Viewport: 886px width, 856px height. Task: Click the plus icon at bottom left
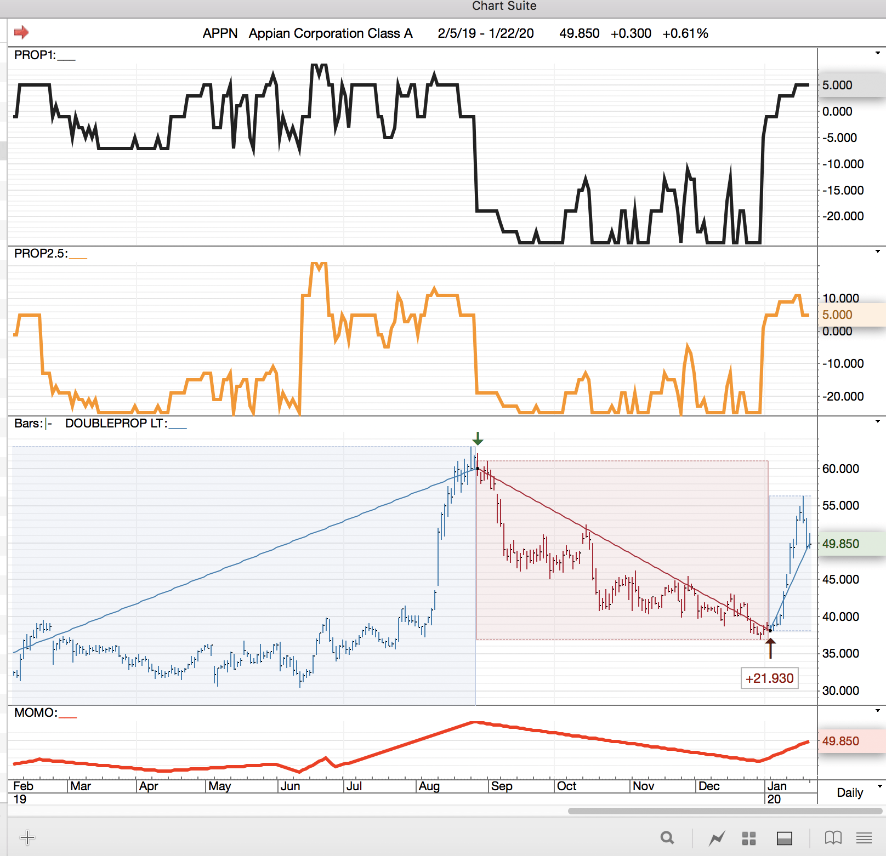point(27,837)
